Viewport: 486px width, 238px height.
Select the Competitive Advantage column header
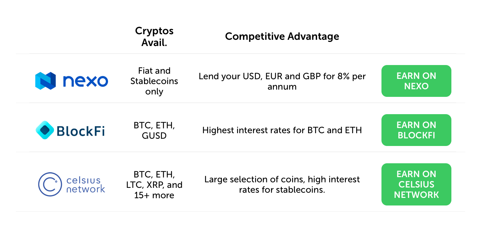coord(282,36)
